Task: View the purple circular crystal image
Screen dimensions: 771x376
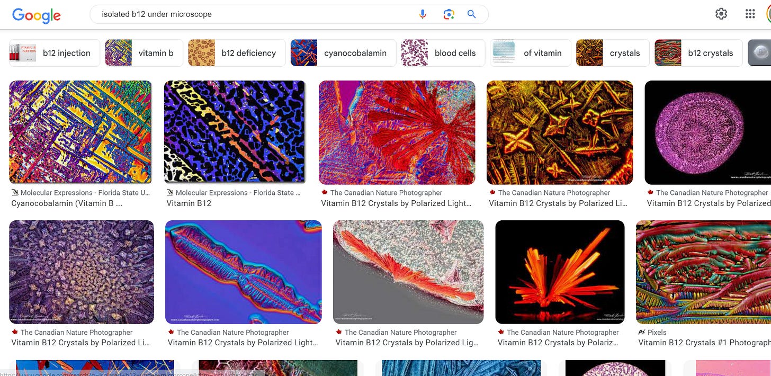Action: tap(707, 132)
